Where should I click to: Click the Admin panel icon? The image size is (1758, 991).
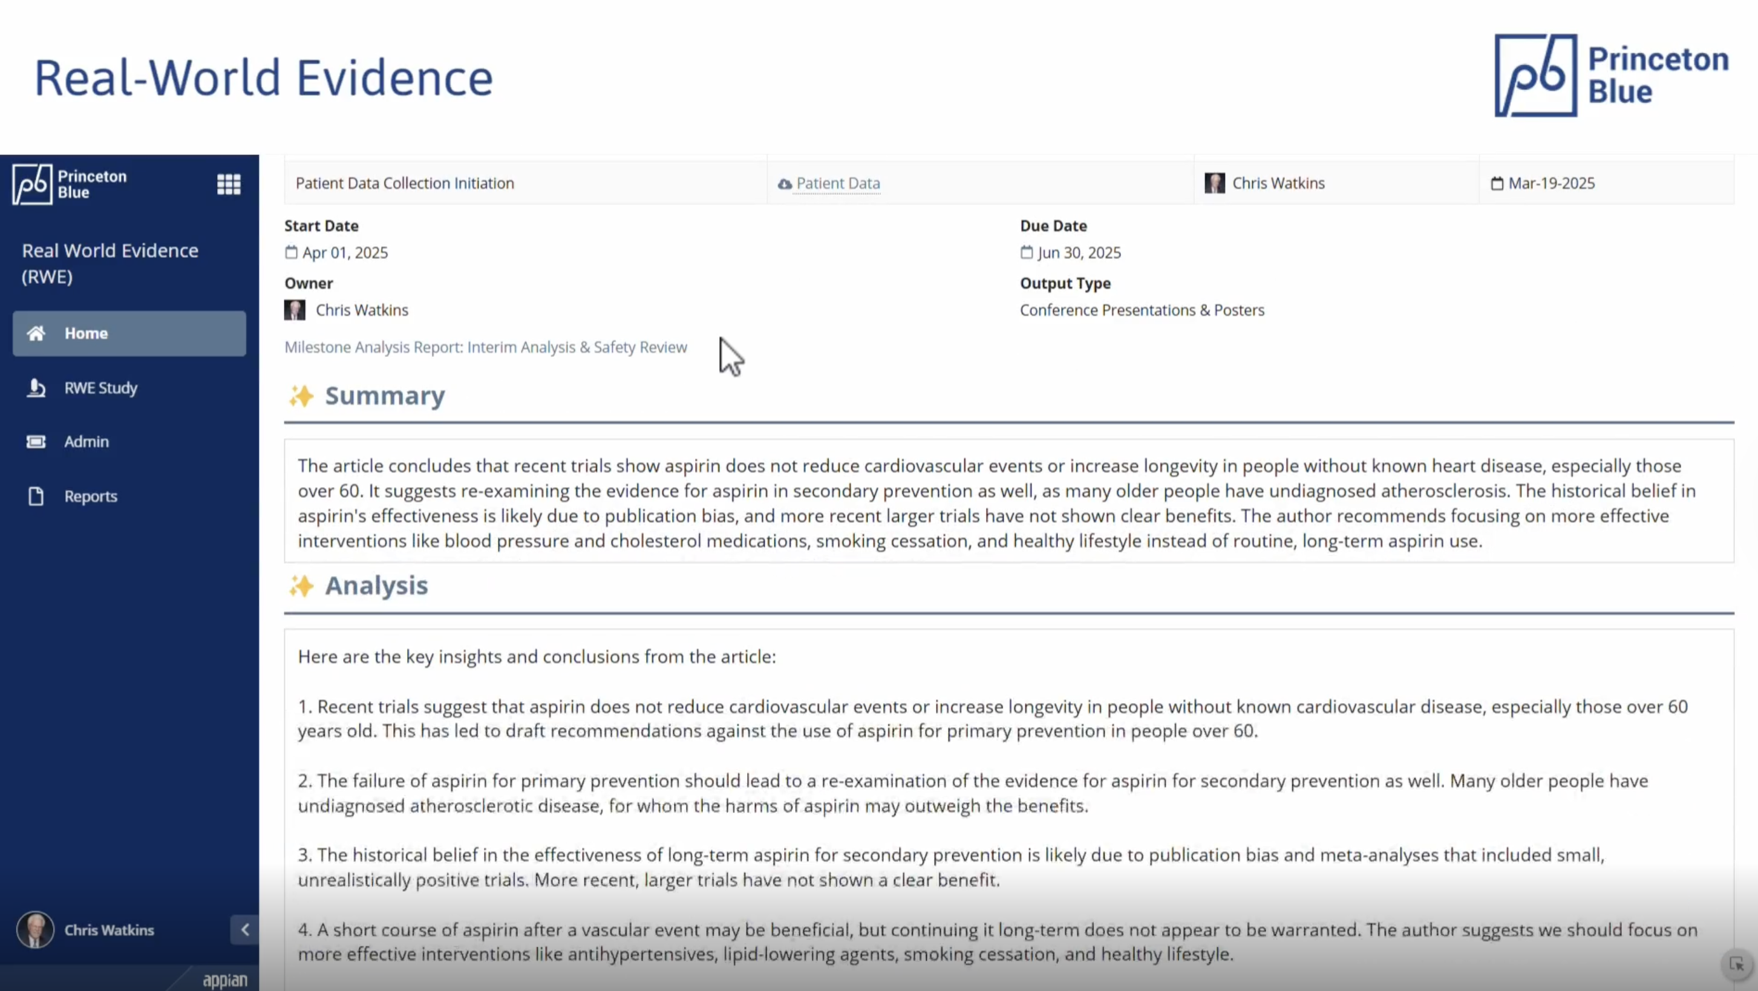(x=36, y=442)
